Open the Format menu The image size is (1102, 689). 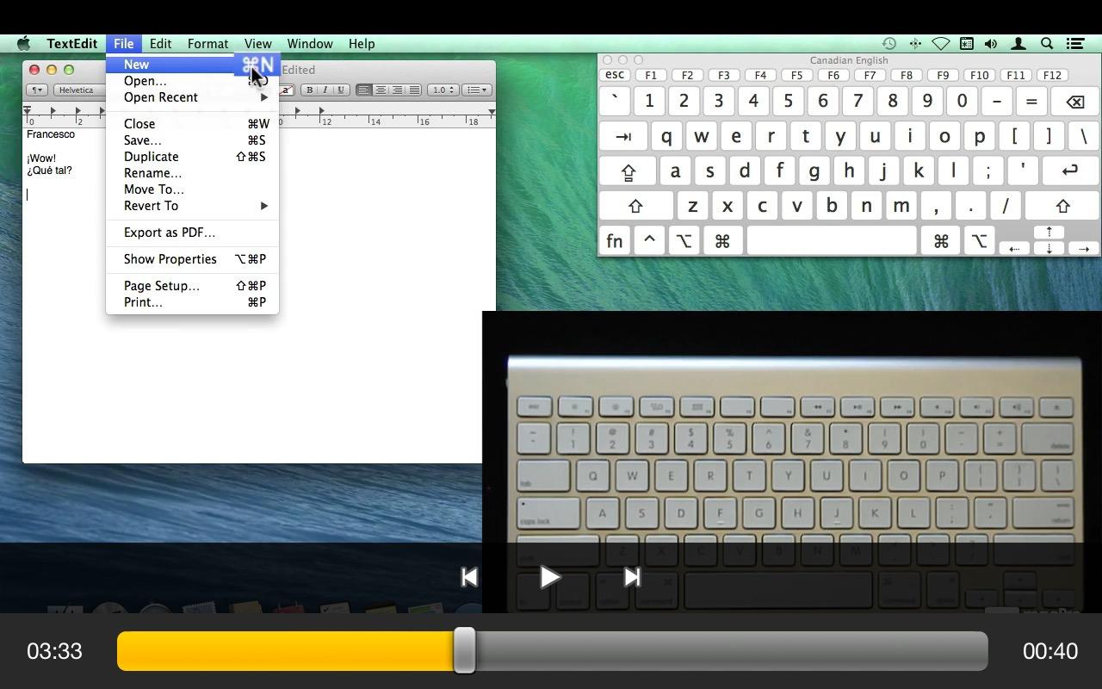[x=207, y=44]
